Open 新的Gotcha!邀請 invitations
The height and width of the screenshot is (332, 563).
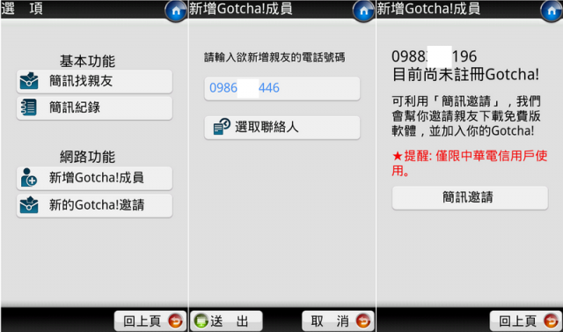pyautogui.click(x=94, y=205)
